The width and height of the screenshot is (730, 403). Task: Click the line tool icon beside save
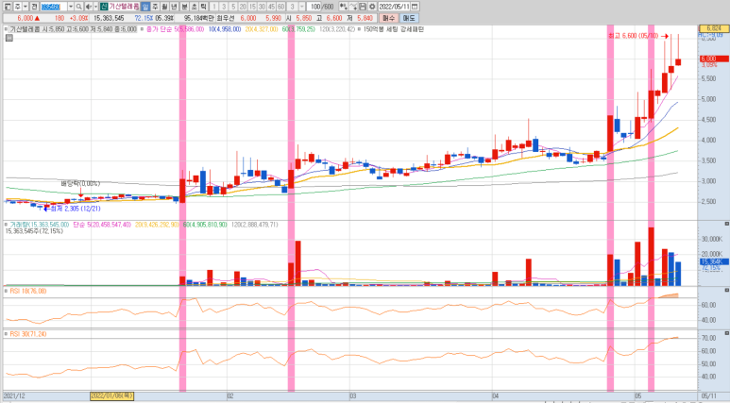tap(353, 7)
